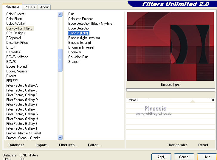Viewport: 217px width, 160px height.
Task: Select Filter Factory Gallery S
Action: click(x=22, y=124)
